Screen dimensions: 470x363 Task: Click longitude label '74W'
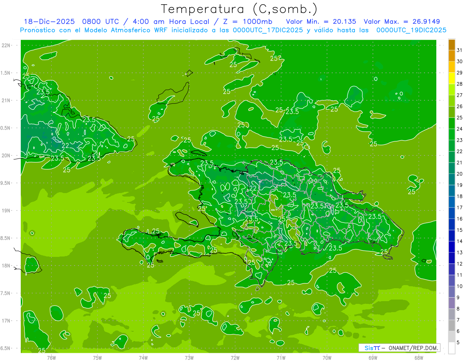[x=143, y=358]
